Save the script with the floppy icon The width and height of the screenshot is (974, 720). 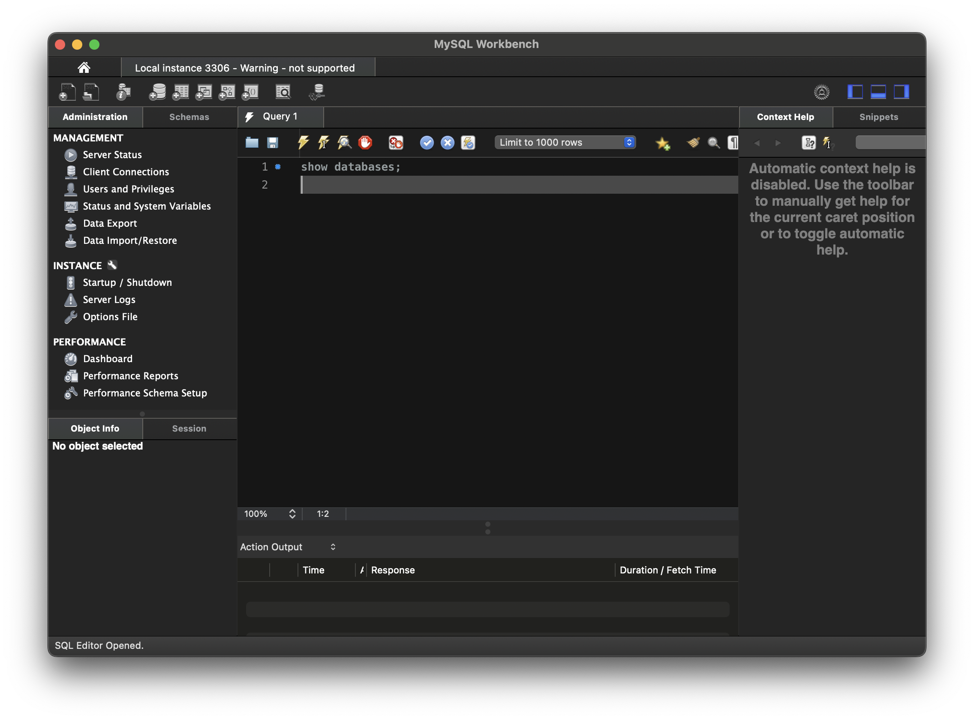tap(273, 143)
